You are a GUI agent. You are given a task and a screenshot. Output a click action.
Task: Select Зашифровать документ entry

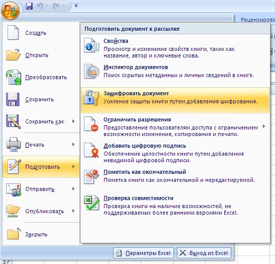click(x=175, y=100)
